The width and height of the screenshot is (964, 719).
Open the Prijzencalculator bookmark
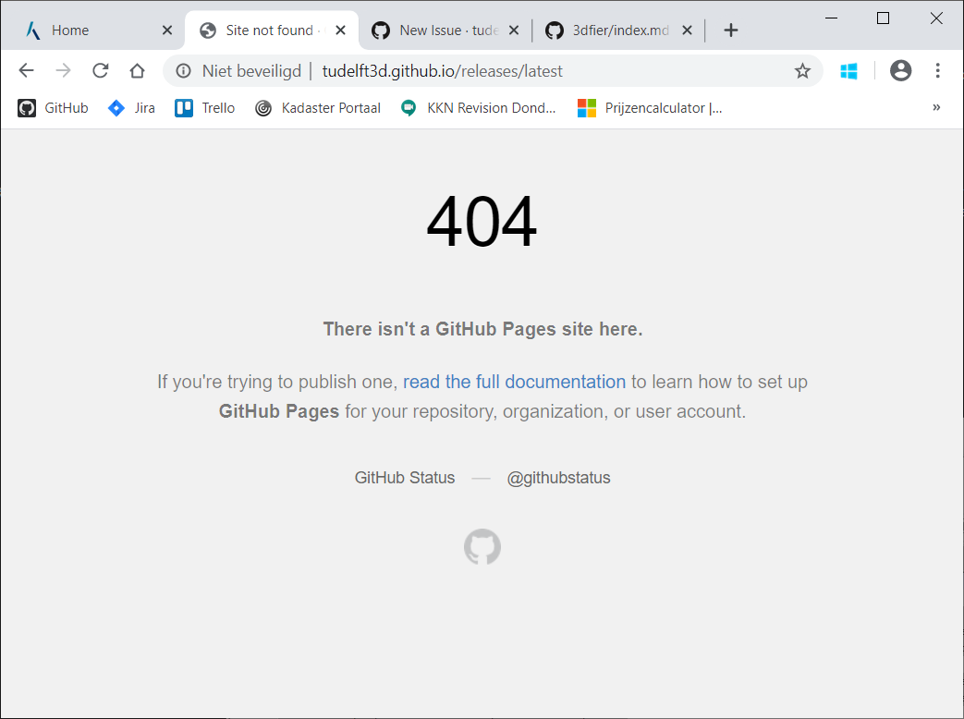coord(650,108)
